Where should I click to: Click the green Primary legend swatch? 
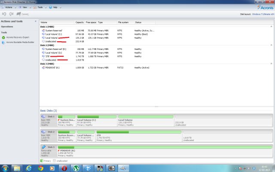(42, 161)
